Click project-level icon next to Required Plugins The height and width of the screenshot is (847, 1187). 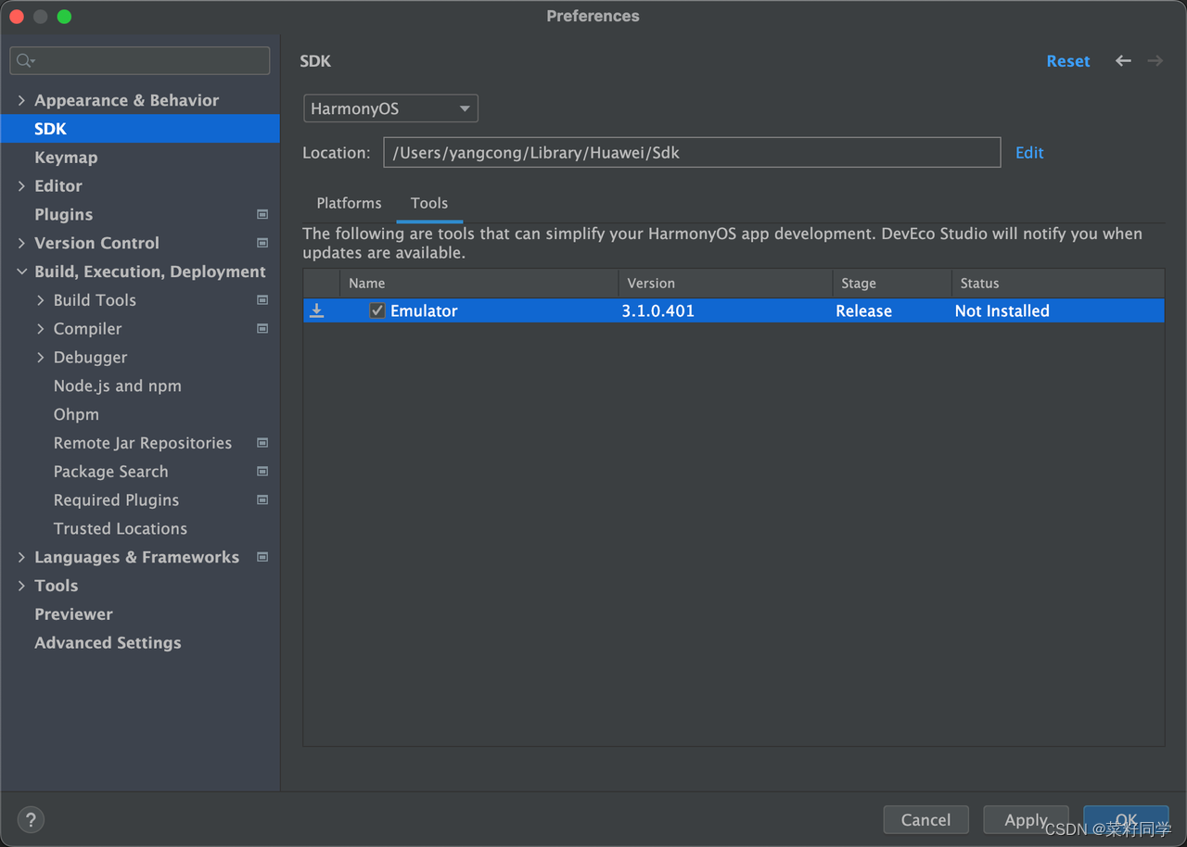(x=262, y=500)
